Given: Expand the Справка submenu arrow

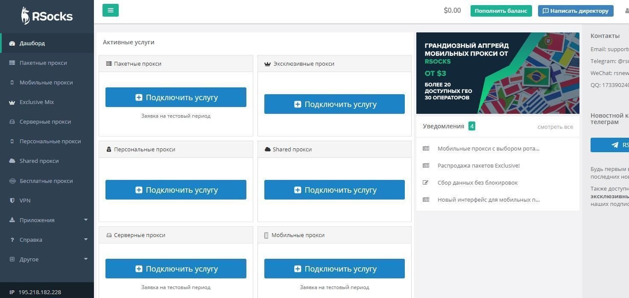Looking at the screenshot, I should coord(86,240).
